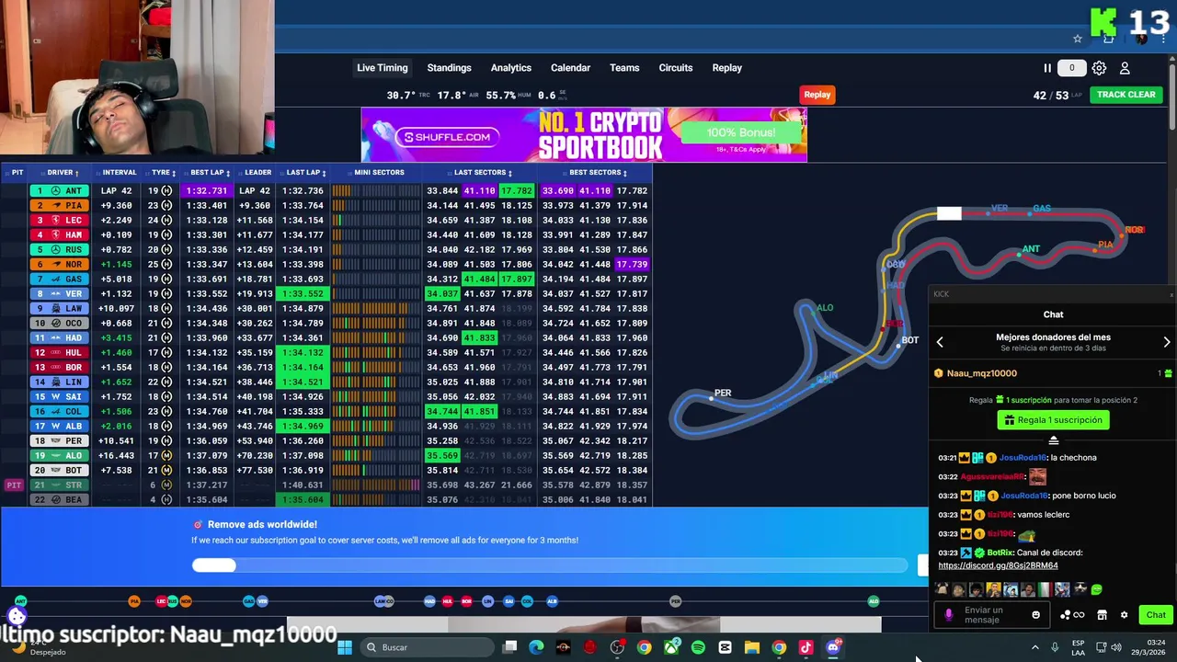Screen dimensions: 1177x662
Task: Click the replay speed value box
Action: pos(1071,68)
